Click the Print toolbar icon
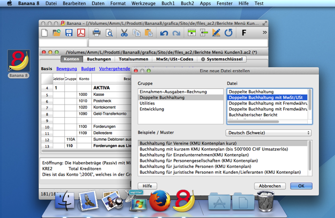335x218 pixels. pos(97,33)
